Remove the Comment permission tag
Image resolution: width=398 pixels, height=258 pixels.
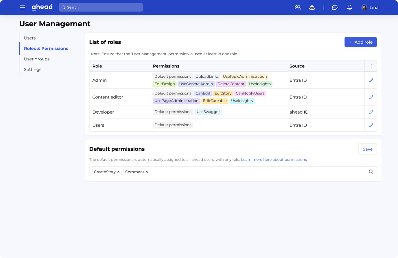(147, 172)
